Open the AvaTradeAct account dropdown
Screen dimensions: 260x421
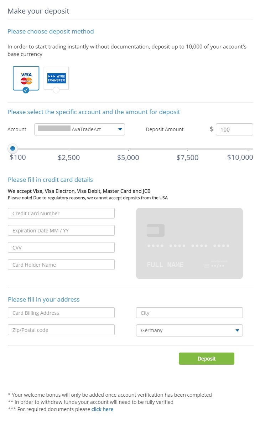(x=79, y=129)
